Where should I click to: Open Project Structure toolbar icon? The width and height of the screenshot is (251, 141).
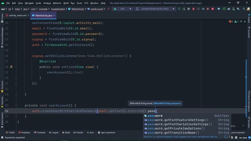pos(218,9)
